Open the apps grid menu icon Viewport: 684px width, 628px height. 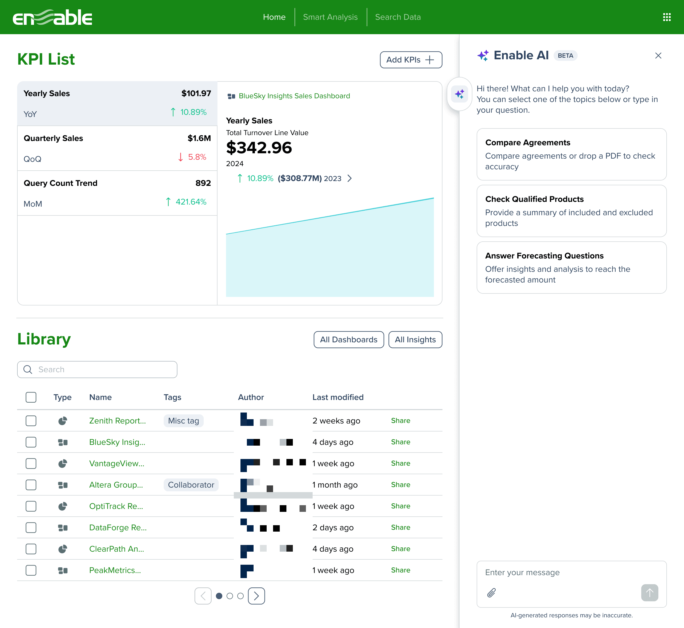point(667,17)
